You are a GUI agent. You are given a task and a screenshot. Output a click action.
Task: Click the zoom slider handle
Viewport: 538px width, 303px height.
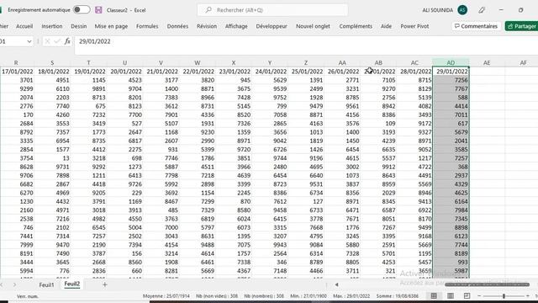[x=504, y=295]
